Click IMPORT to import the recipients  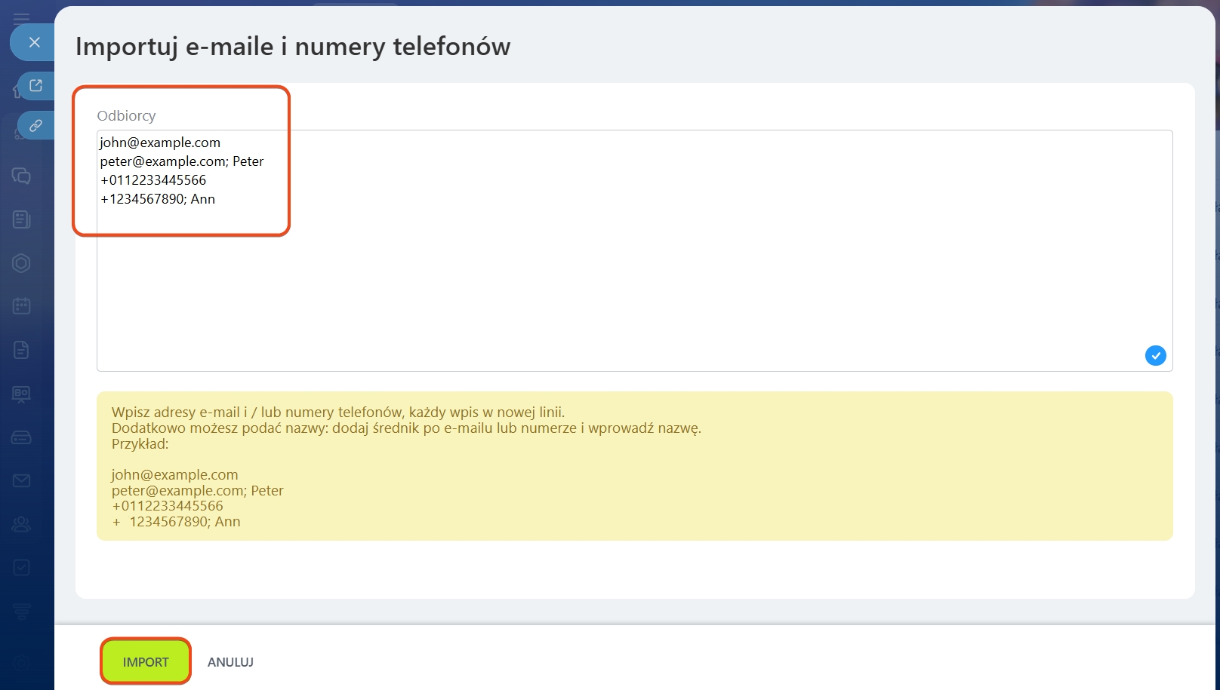(146, 661)
